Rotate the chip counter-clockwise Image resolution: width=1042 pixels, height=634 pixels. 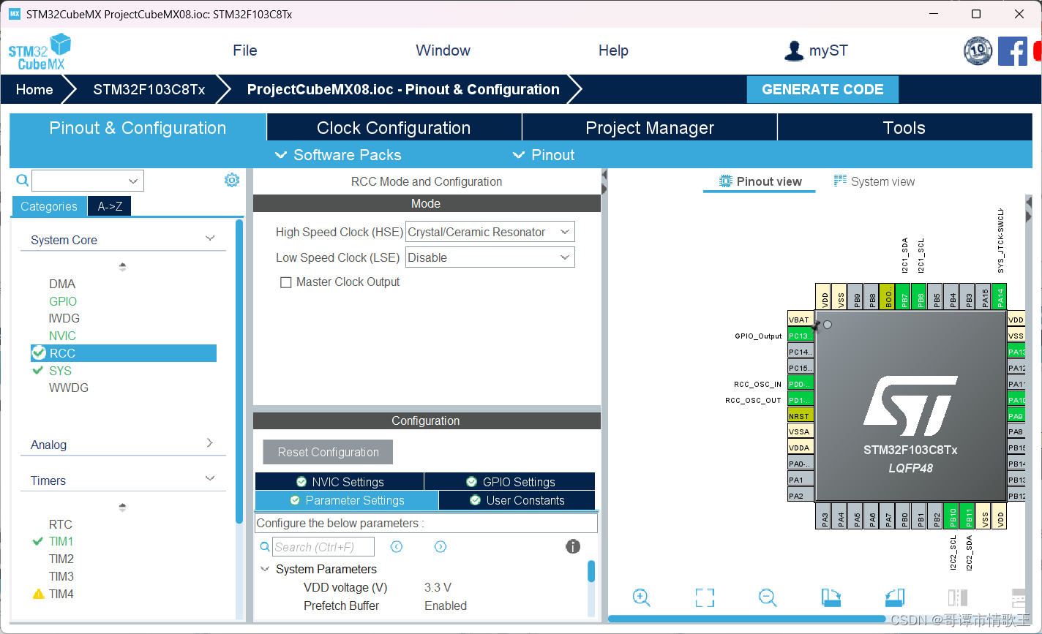point(895,597)
